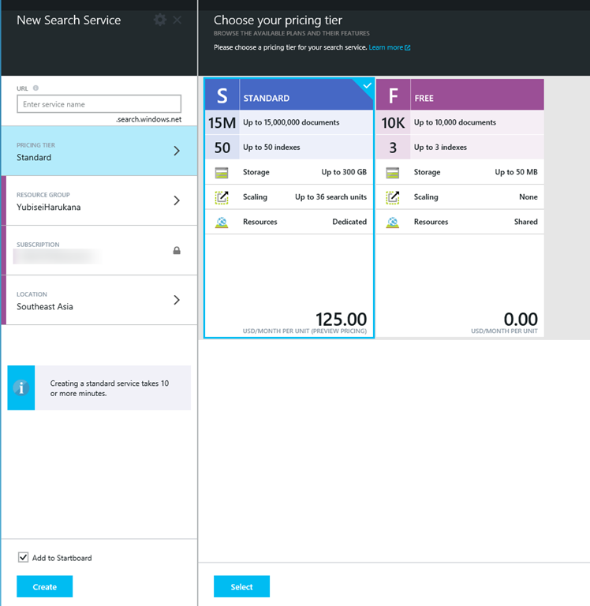Close the New Search Service blade
Image resolution: width=590 pixels, height=606 pixels.
pyautogui.click(x=177, y=20)
